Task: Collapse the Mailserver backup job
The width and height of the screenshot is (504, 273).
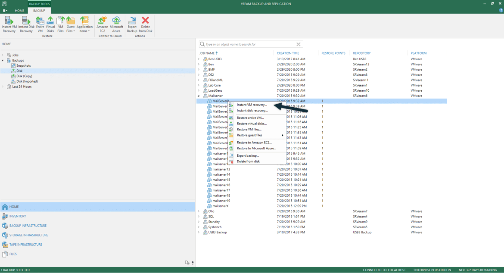Action: [199, 96]
